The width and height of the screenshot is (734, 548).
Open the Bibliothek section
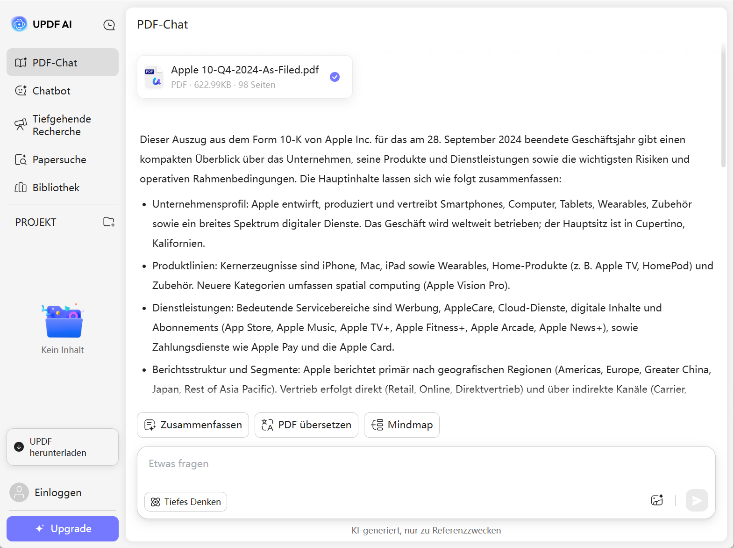63,187
